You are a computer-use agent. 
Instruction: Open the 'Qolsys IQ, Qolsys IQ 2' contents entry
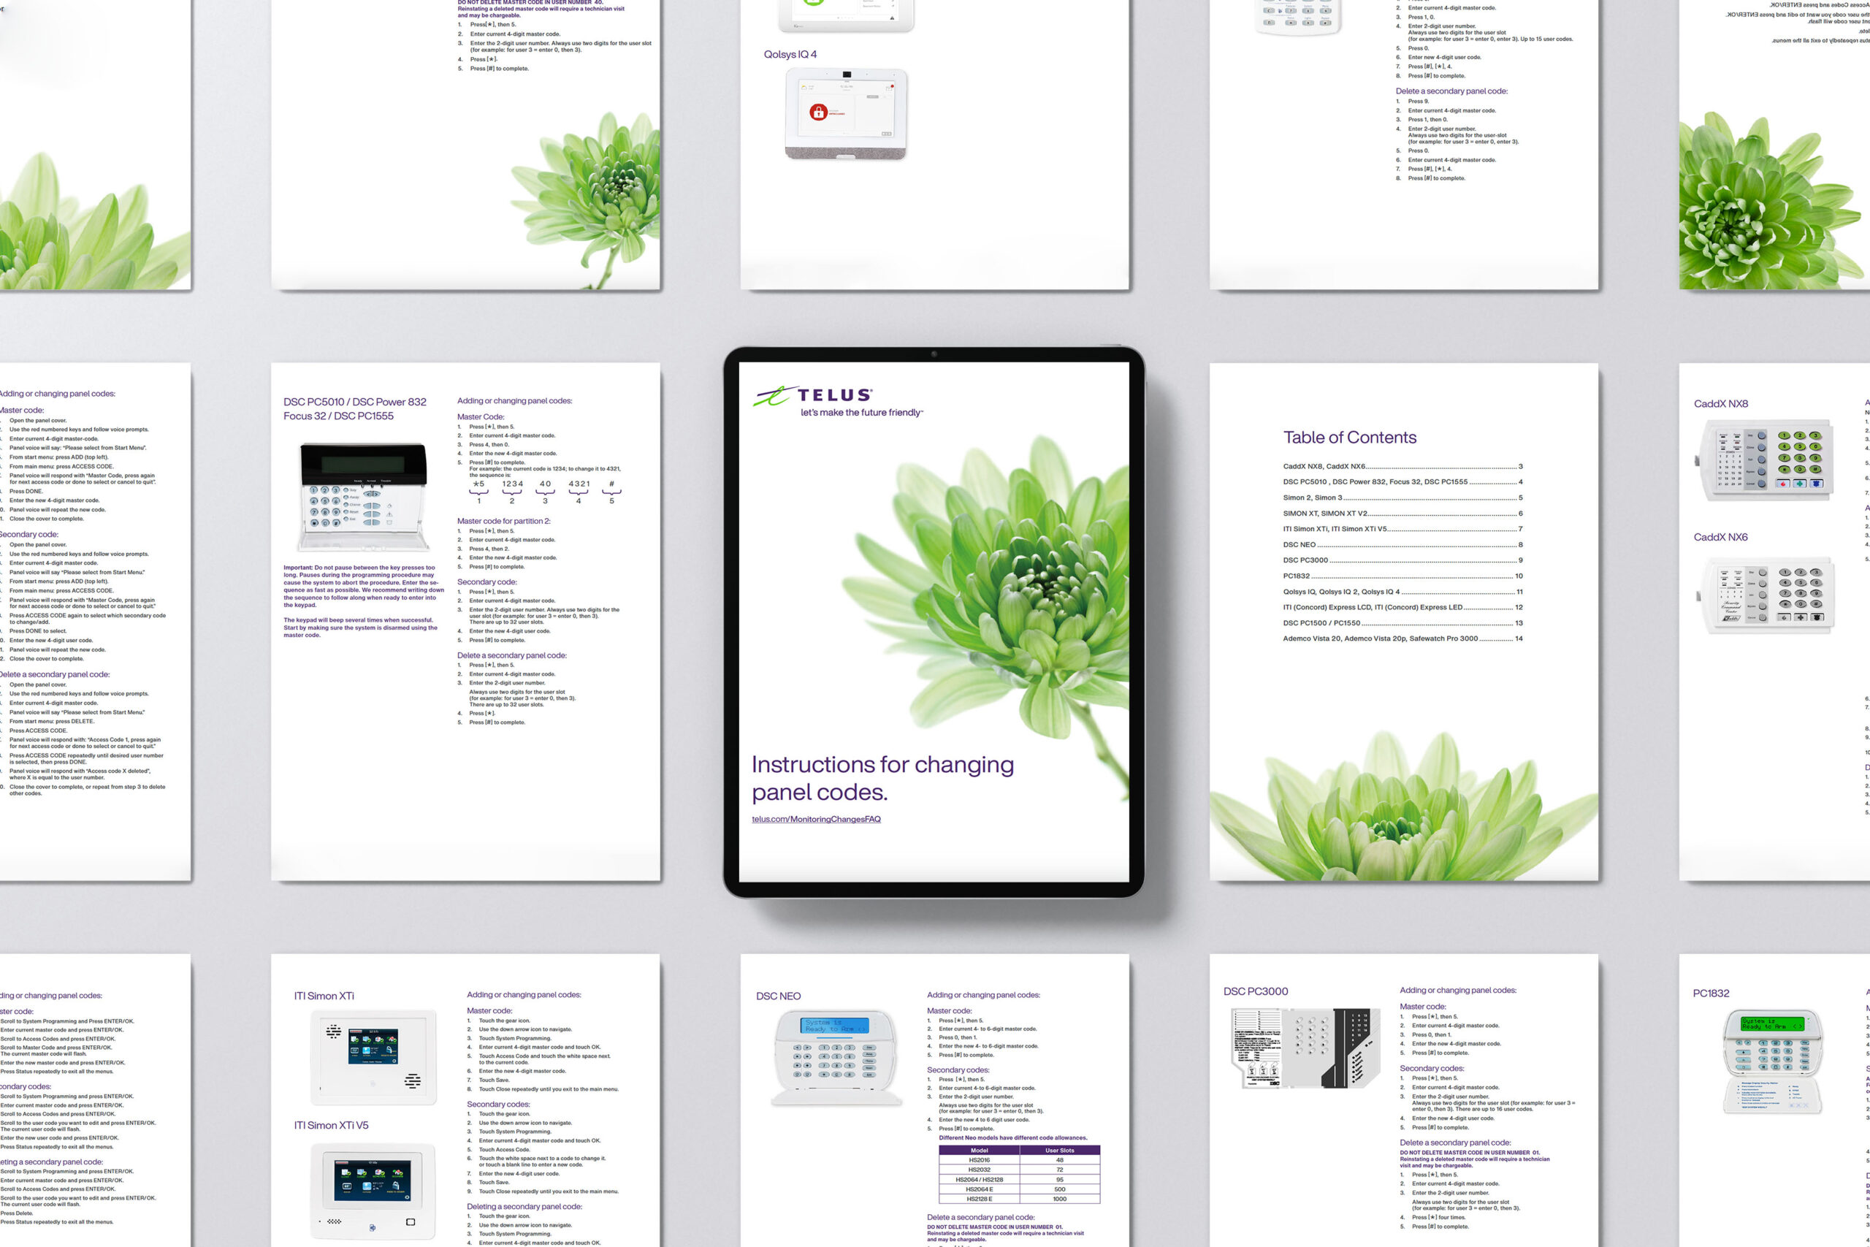[1402, 592]
